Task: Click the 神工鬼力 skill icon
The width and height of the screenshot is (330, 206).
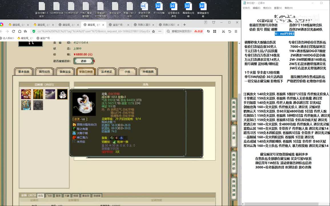Action: [x=74, y=137]
